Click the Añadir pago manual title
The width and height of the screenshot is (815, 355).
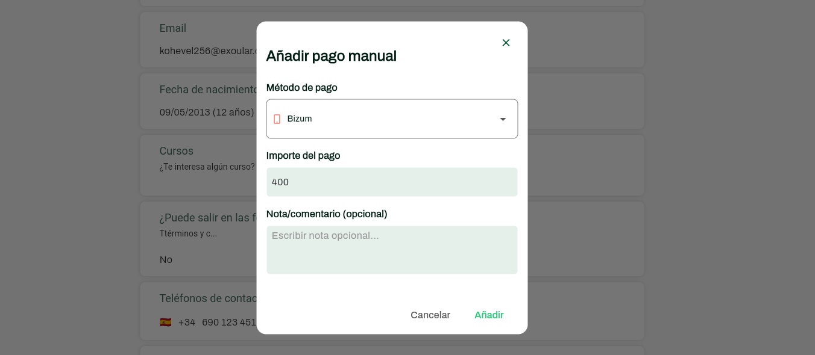click(x=331, y=56)
